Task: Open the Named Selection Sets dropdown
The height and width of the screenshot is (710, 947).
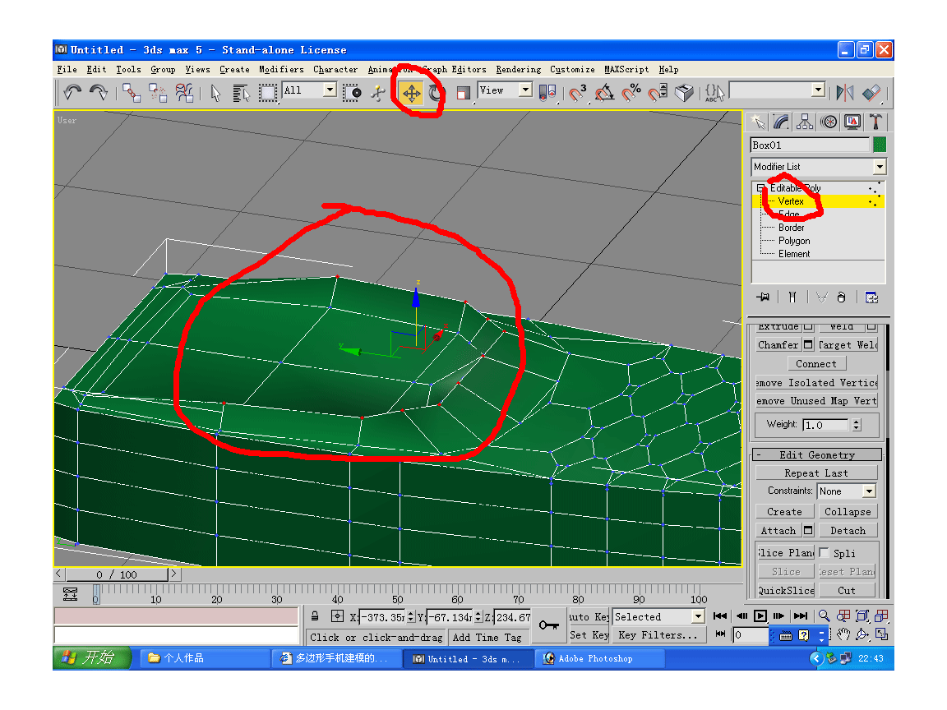Action: pyautogui.click(x=819, y=90)
